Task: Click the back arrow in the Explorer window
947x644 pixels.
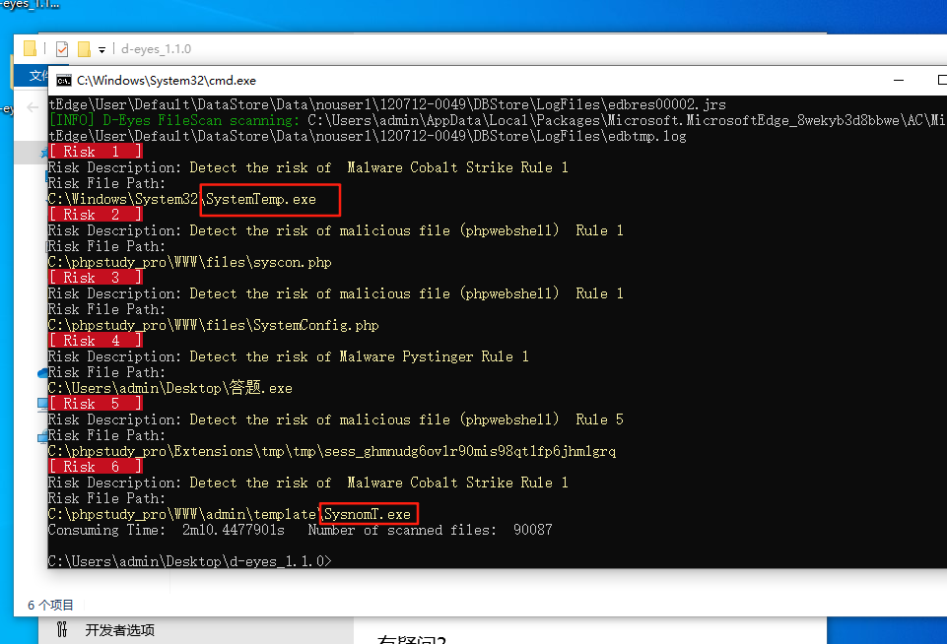Action: pyautogui.click(x=32, y=108)
